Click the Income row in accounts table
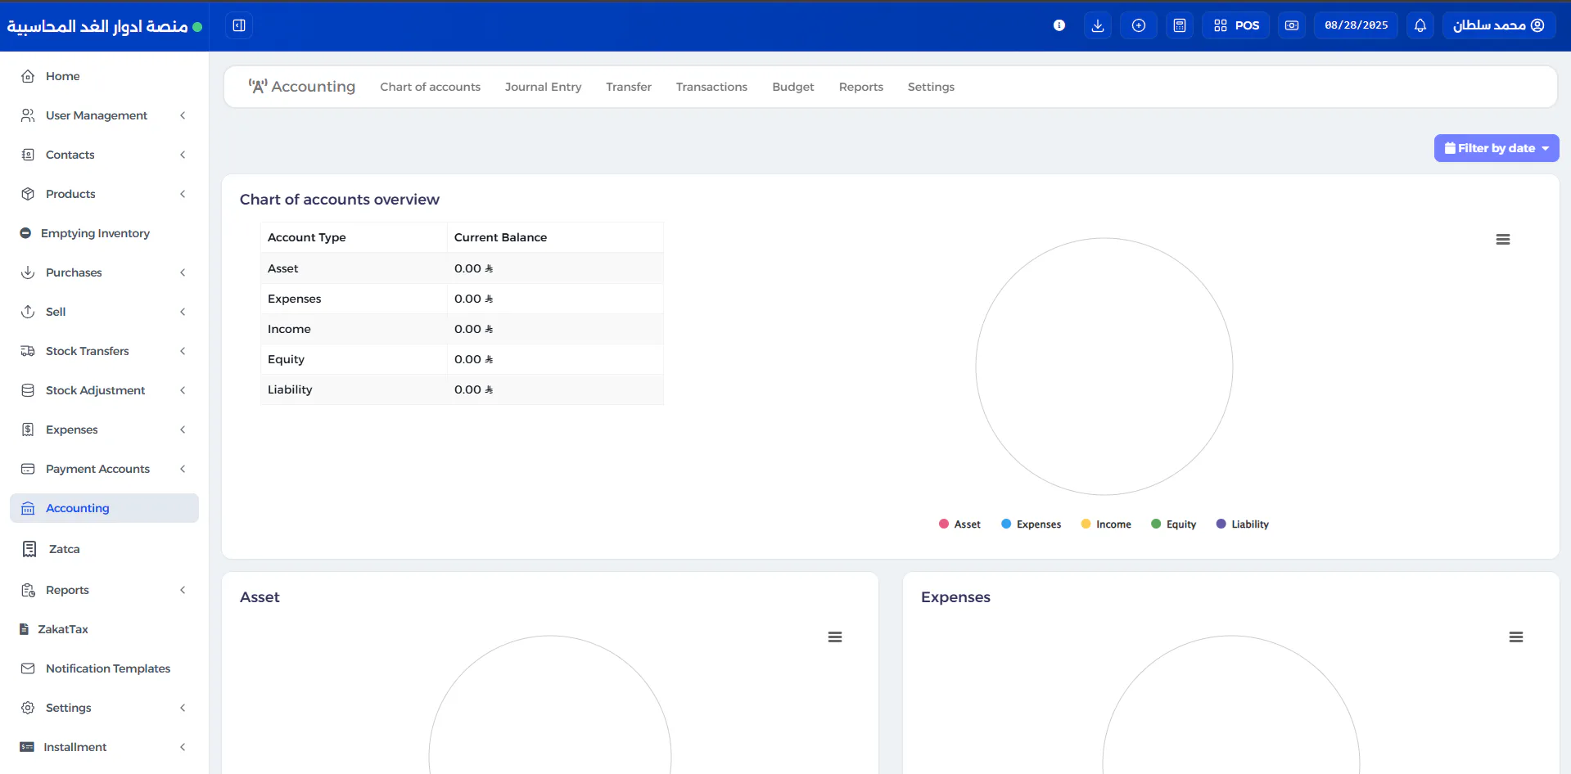 click(462, 329)
